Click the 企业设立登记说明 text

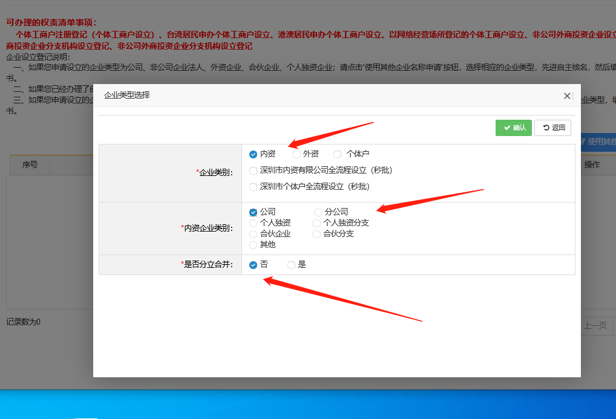(x=38, y=57)
